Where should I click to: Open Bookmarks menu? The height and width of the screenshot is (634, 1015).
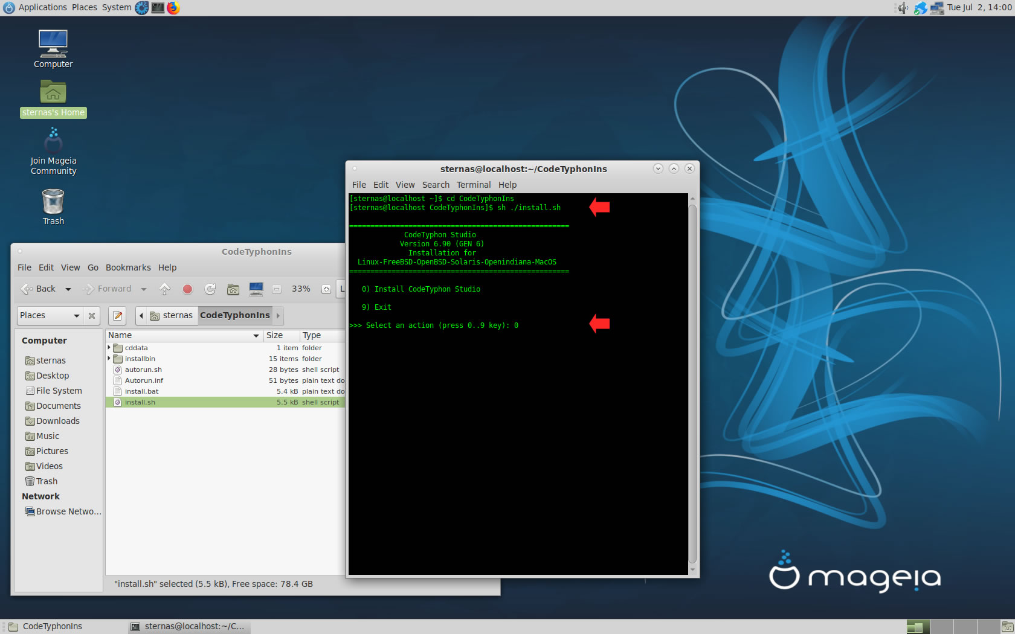point(128,267)
